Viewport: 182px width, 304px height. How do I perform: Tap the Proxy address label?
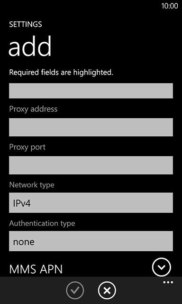click(x=33, y=109)
